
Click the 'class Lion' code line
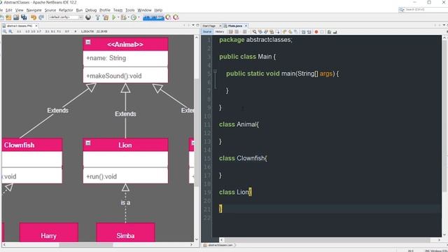point(235,192)
